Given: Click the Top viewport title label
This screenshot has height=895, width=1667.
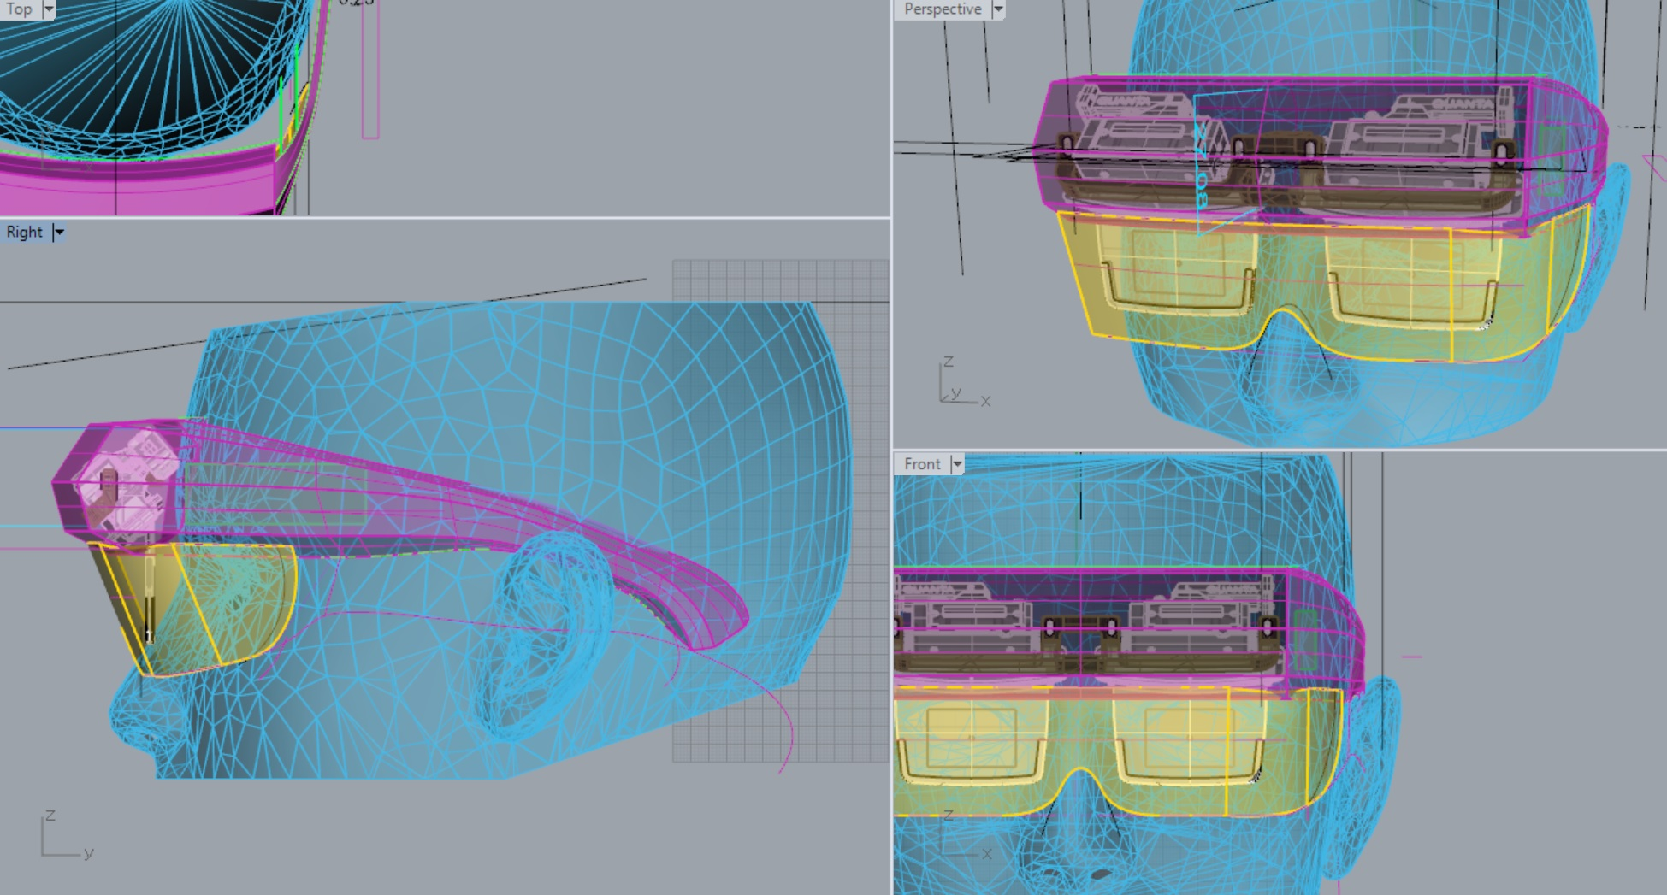Looking at the screenshot, I should tap(20, 9).
